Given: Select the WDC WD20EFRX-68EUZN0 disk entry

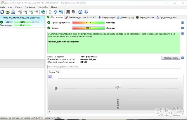Looking at the screenshot, I should (22, 18).
